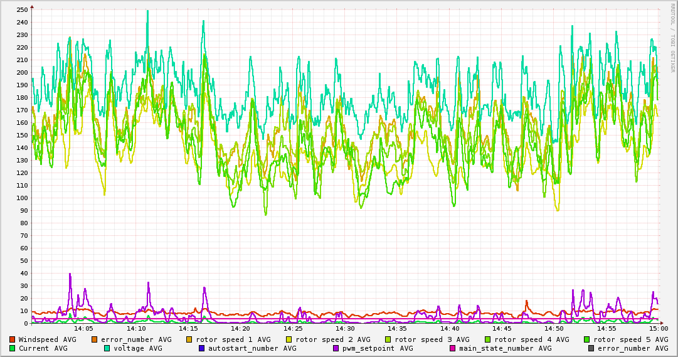The height and width of the screenshot is (357, 678).
Task: Click the 250 value on the y-axis
Action: click(x=21, y=9)
